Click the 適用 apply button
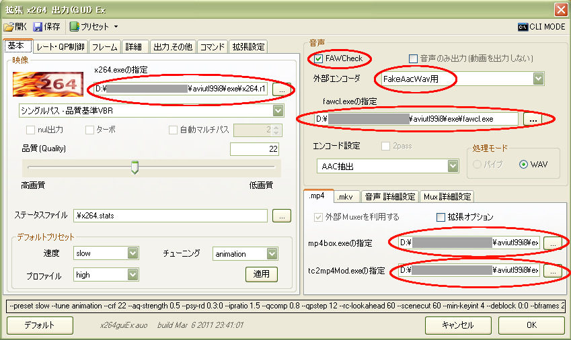Screen dimensions: 571x340 point(261,273)
